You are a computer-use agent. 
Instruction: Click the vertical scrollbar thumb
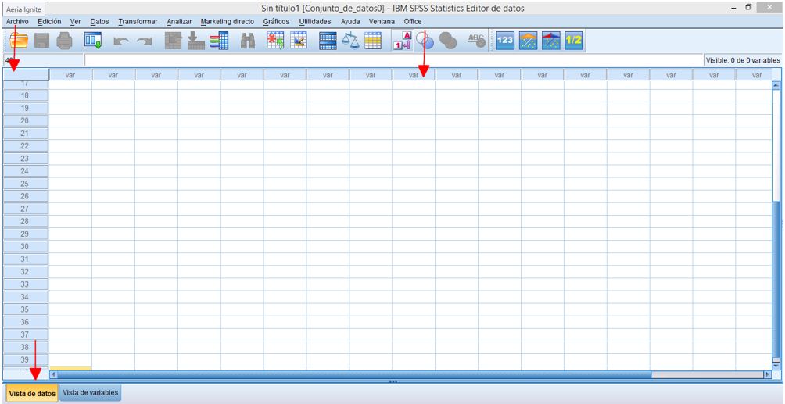click(x=776, y=281)
